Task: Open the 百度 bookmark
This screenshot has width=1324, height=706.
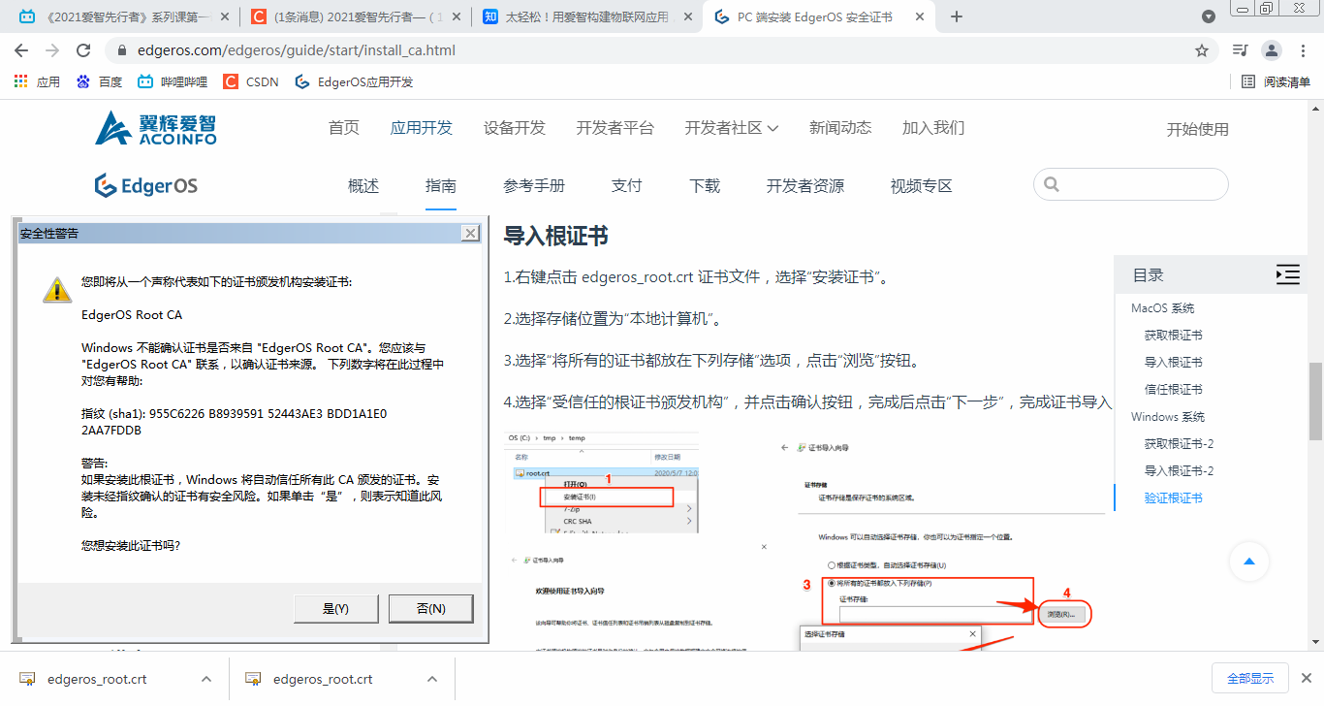Action: pos(99,82)
